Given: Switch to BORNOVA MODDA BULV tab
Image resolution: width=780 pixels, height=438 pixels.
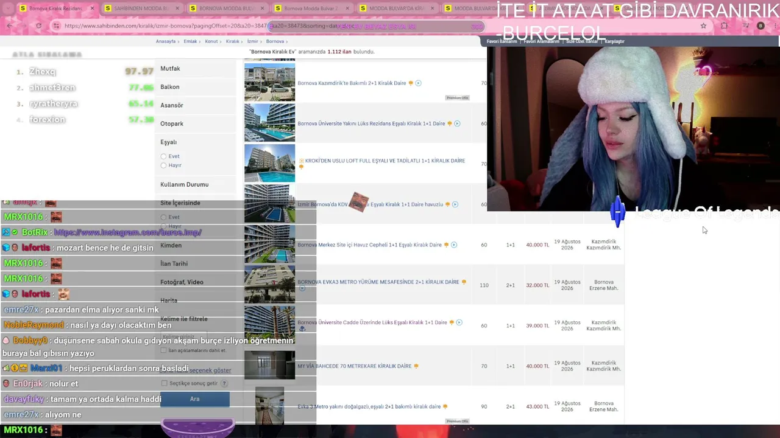Looking at the screenshot, I should (227, 9).
